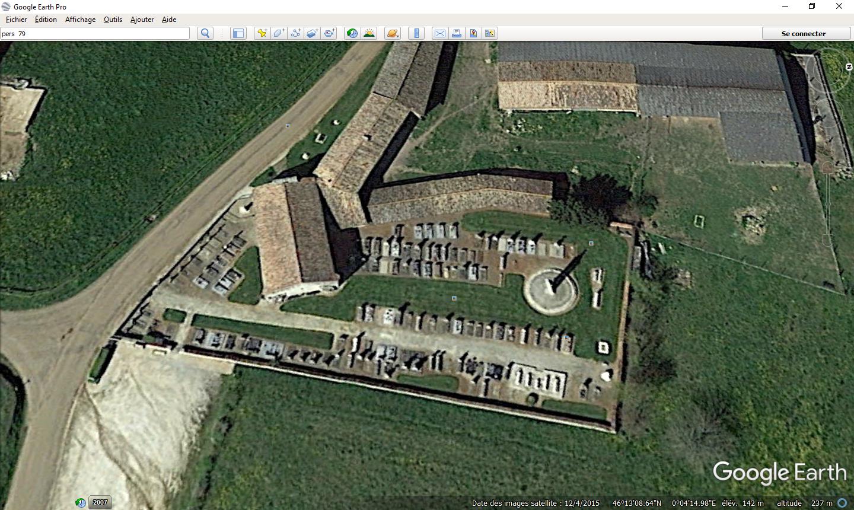The height and width of the screenshot is (510, 854).
Task: Toggle historical imagery clock in toolbar
Action: coord(352,33)
